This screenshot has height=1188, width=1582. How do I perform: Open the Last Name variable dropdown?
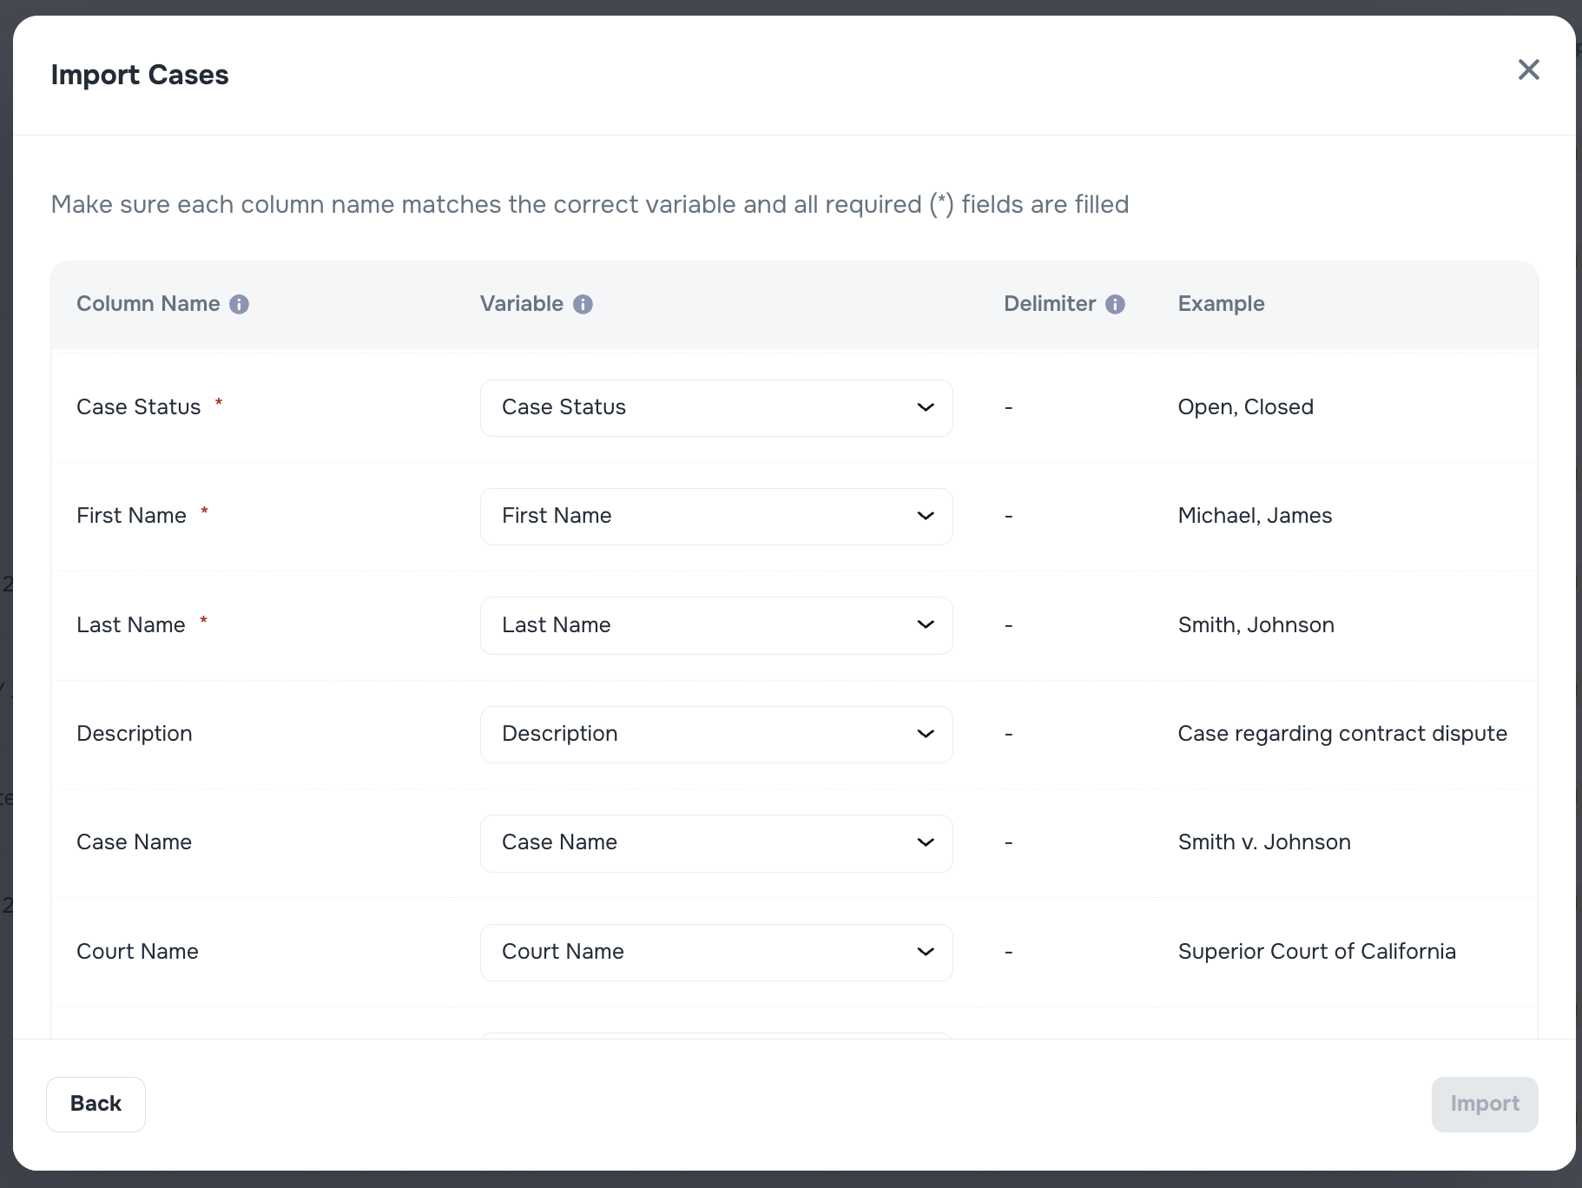(715, 625)
